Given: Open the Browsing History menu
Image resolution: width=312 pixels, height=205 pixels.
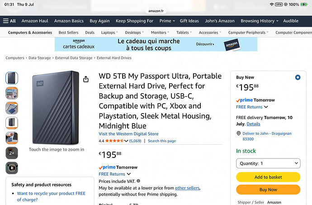Looking at the screenshot, I should tap(260, 21).
